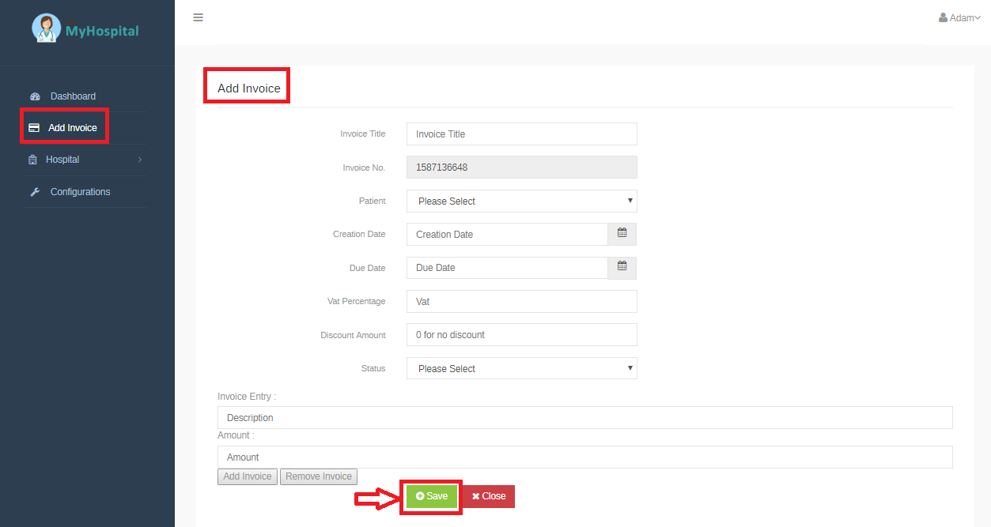Click the red Close button
This screenshot has height=527, width=991.
pos(488,496)
